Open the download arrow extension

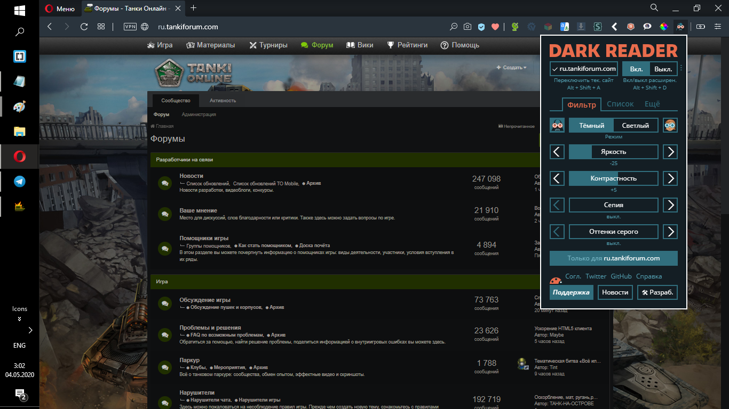pyautogui.click(x=581, y=27)
